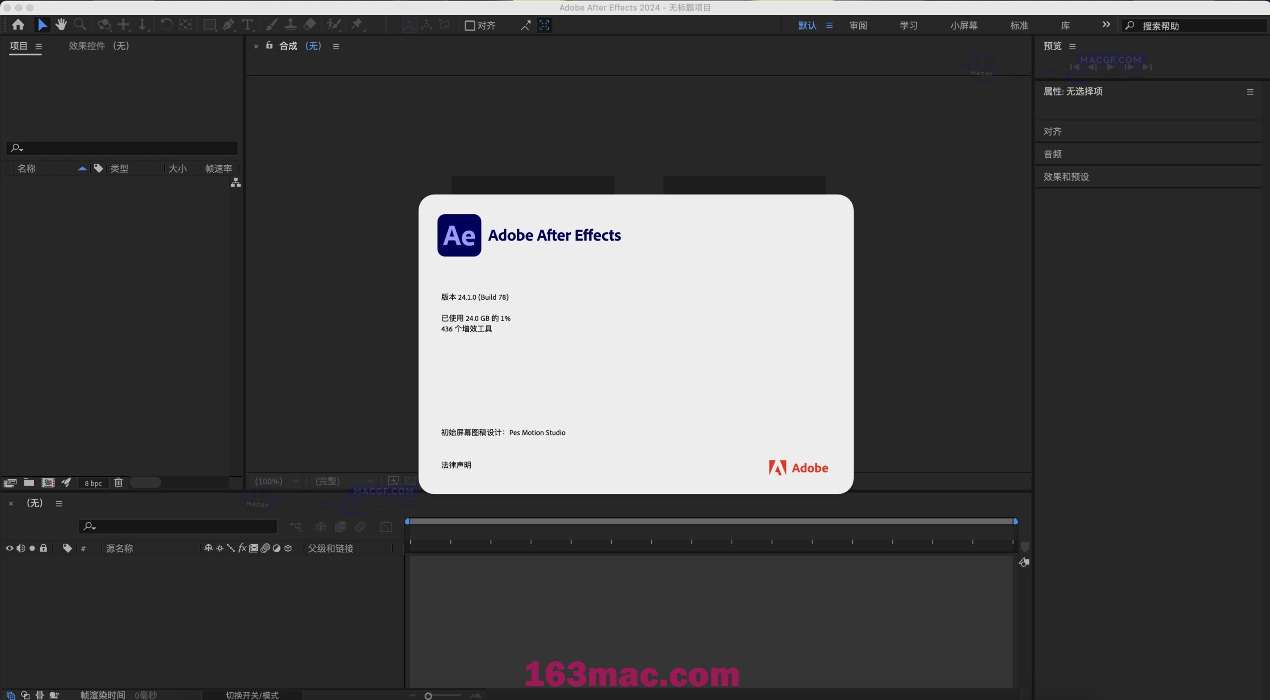This screenshot has width=1270, height=700.
Task: Create a new folder in Project panel
Action: (29, 482)
